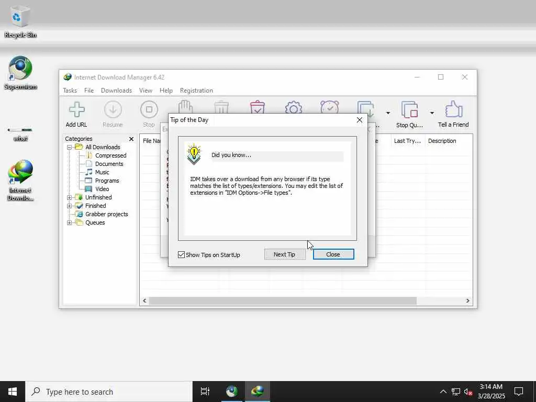
Task: Click the Tell a Friend thumbs-up icon
Action: [x=454, y=109]
